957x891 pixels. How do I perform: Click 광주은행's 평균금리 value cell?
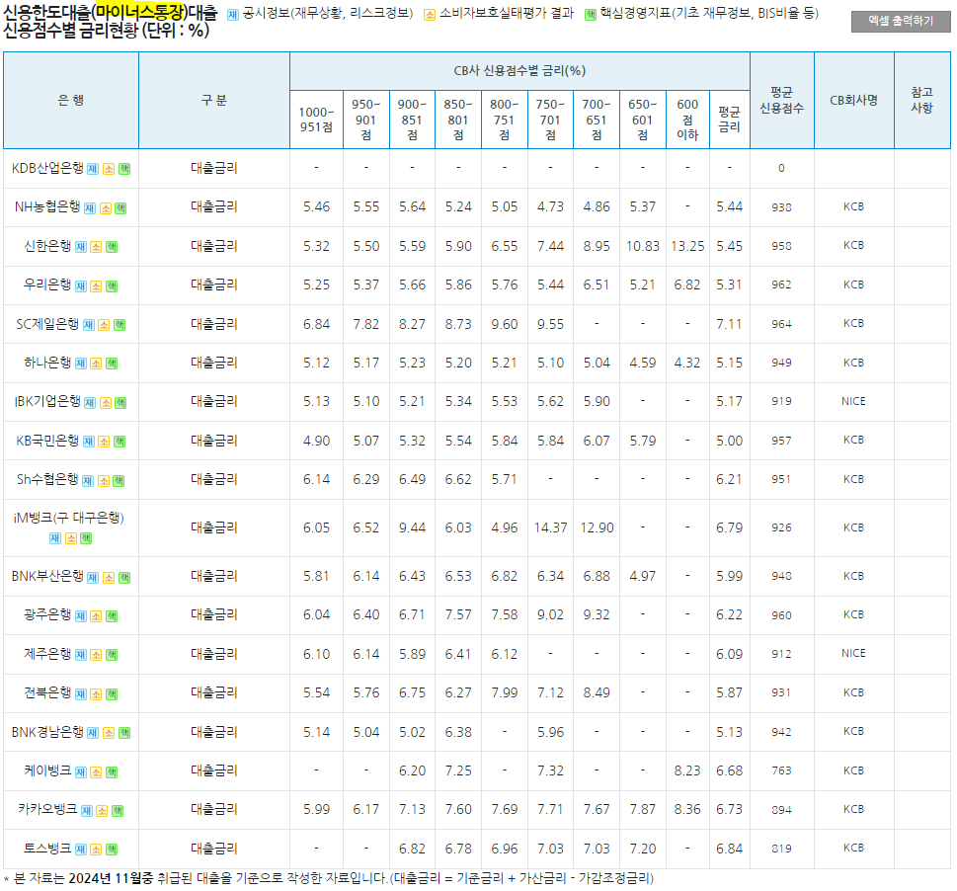pyautogui.click(x=730, y=614)
